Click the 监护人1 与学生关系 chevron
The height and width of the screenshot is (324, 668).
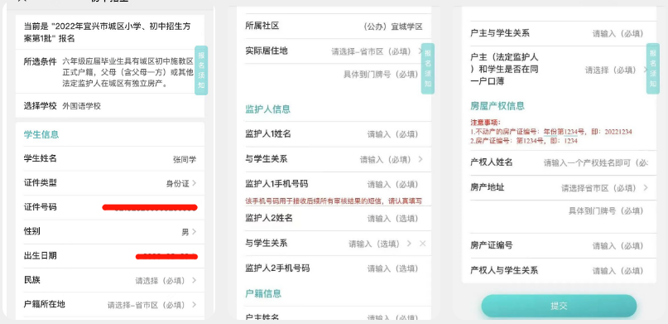[x=421, y=159]
